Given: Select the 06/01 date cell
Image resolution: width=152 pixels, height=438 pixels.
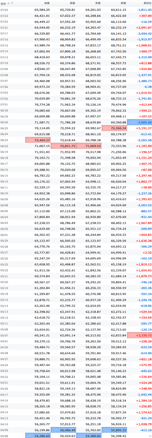Looking at the screenshot, I should tap(4, 235).
